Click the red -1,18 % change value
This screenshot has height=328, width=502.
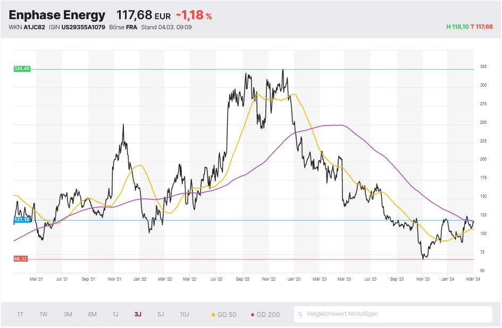194,15
